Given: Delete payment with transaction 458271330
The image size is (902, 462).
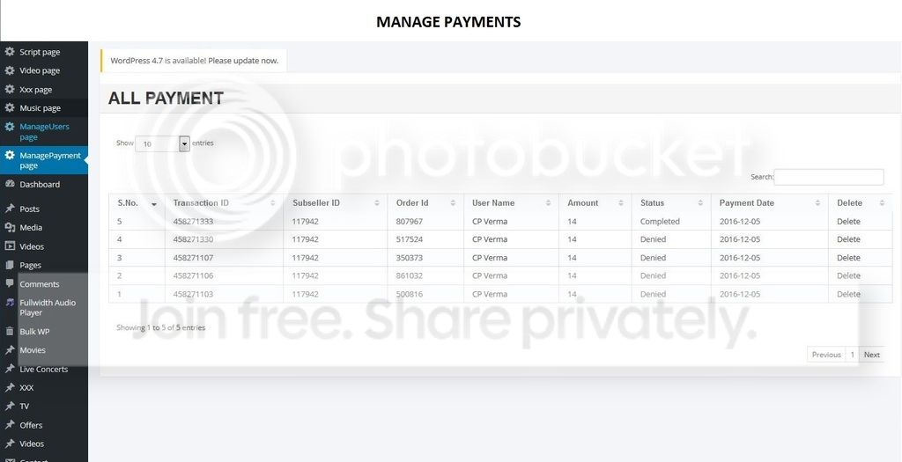Looking at the screenshot, I should 848,239.
